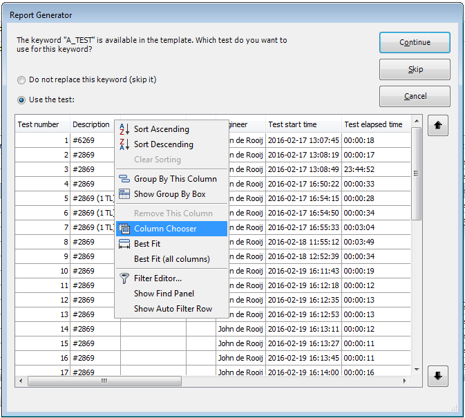Viewport: 465px width, 418px height.
Task: Select the 'Use the test' radio button
Action: 21,100
